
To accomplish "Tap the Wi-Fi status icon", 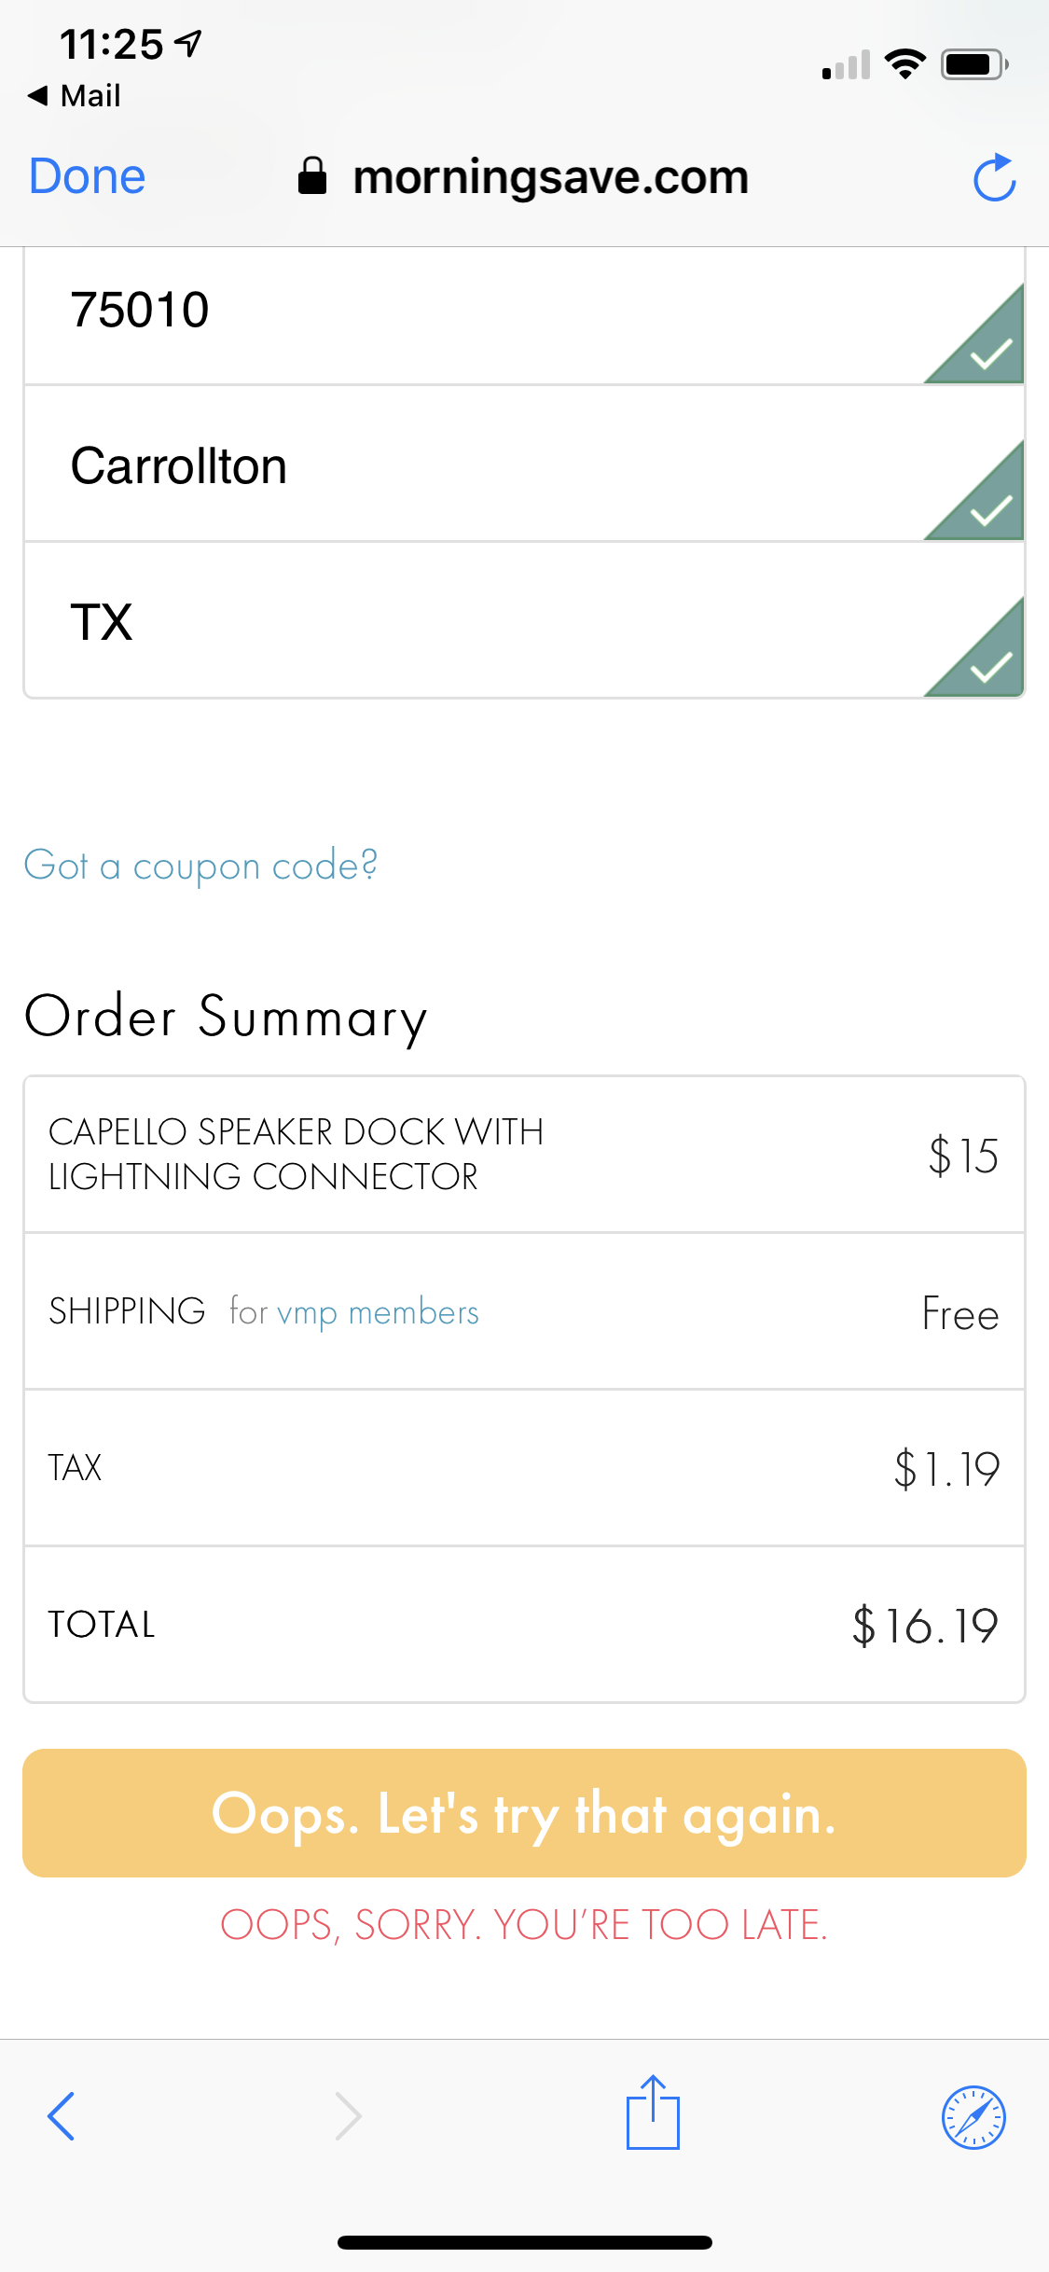I will pos(904,64).
